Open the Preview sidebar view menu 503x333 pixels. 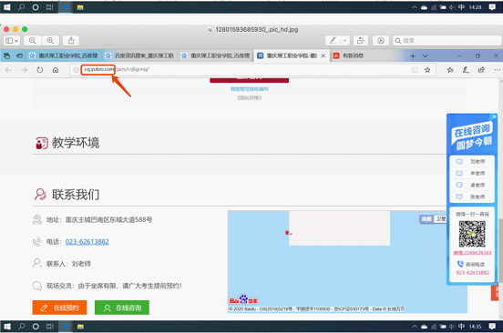click(12, 41)
